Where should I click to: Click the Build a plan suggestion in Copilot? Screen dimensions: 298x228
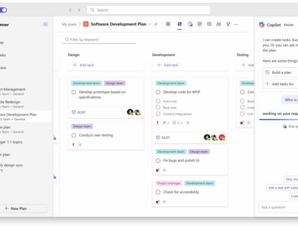click(x=280, y=73)
